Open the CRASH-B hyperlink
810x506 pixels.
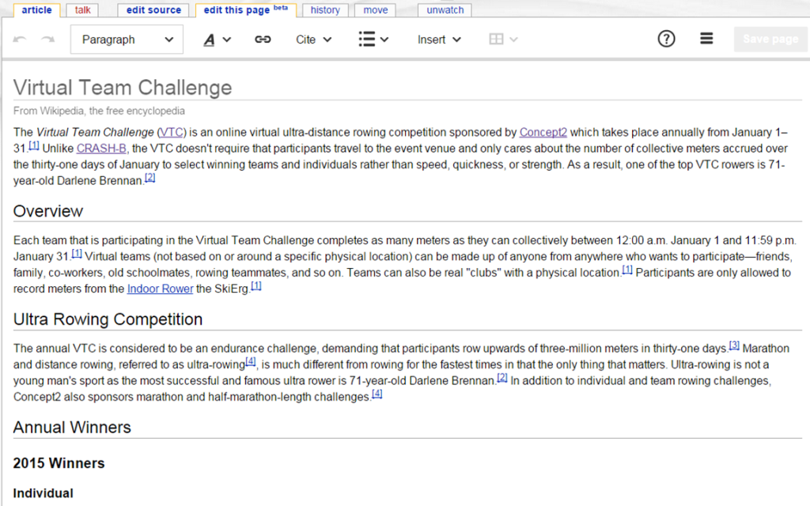tap(101, 148)
